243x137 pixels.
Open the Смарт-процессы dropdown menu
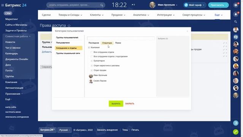[194, 15]
